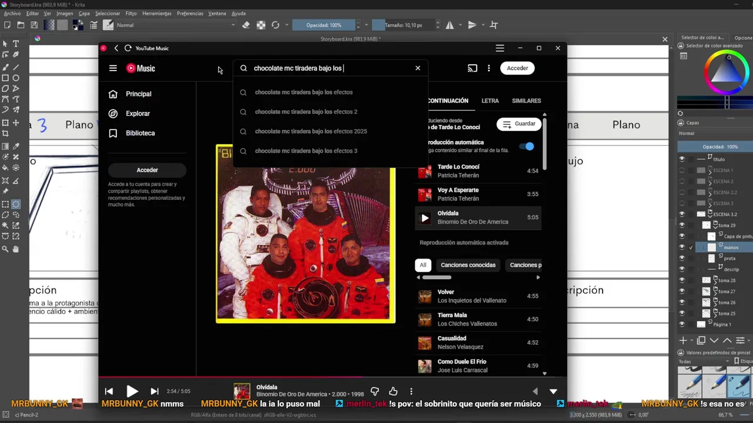Click the white Acceder button in header
Image resolution: width=753 pixels, height=423 pixels.
518,68
